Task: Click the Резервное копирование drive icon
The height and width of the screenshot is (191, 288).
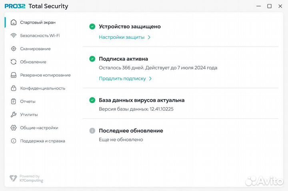Action: click(x=14, y=75)
